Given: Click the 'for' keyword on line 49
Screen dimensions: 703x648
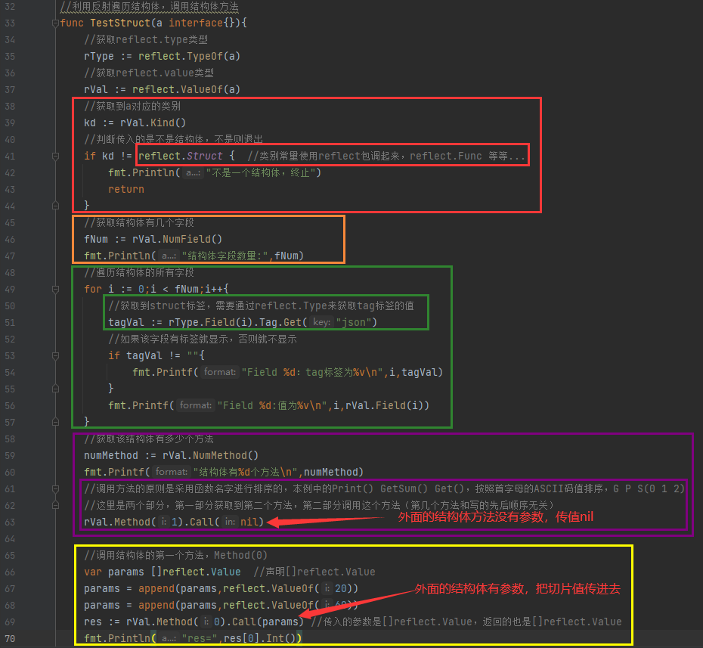Looking at the screenshot, I should tap(93, 289).
